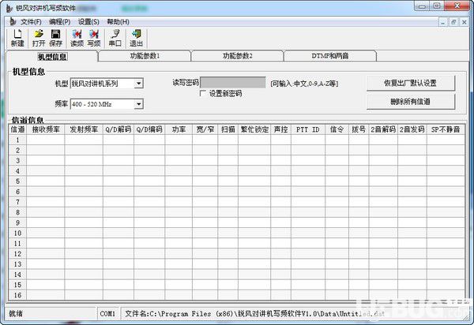474x325 pixels.
Task: Click the 2音解码 column header
Action: 383,129
